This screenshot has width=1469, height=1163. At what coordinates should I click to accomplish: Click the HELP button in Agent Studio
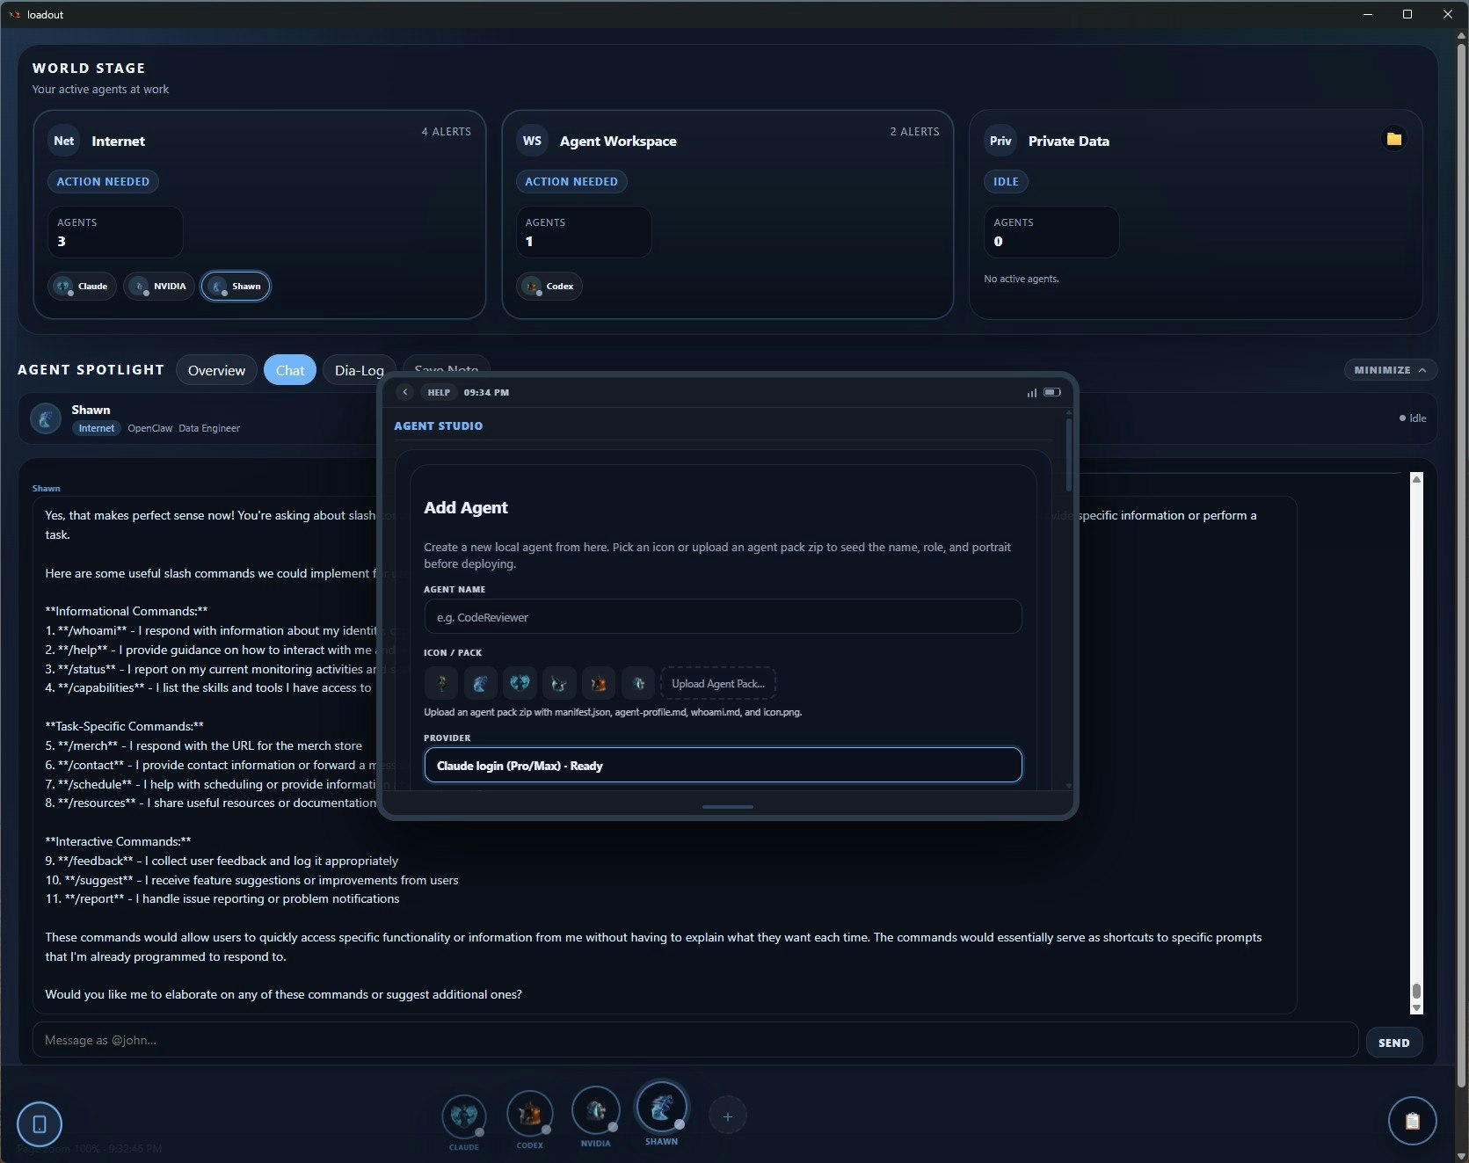click(x=439, y=392)
